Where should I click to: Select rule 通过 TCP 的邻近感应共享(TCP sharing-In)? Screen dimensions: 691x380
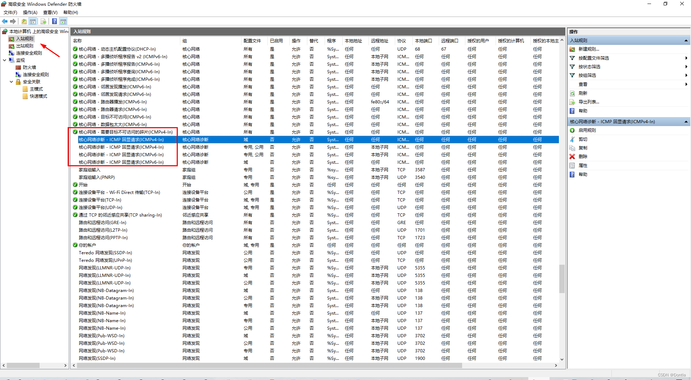click(120, 215)
